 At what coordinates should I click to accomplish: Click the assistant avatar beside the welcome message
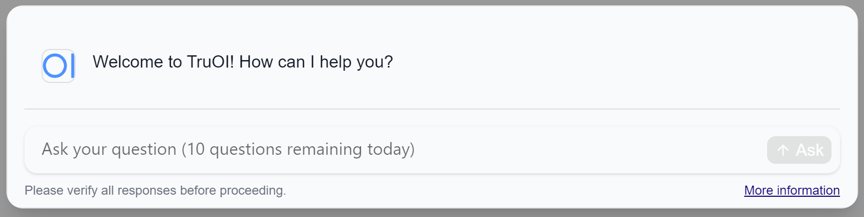click(x=59, y=66)
